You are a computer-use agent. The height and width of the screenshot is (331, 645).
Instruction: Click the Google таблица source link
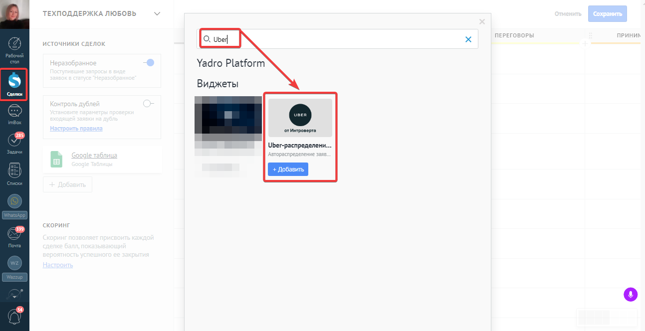pos(94,155)
